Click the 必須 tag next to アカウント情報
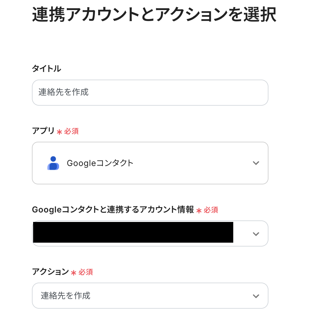 click(x=211, y=210)
